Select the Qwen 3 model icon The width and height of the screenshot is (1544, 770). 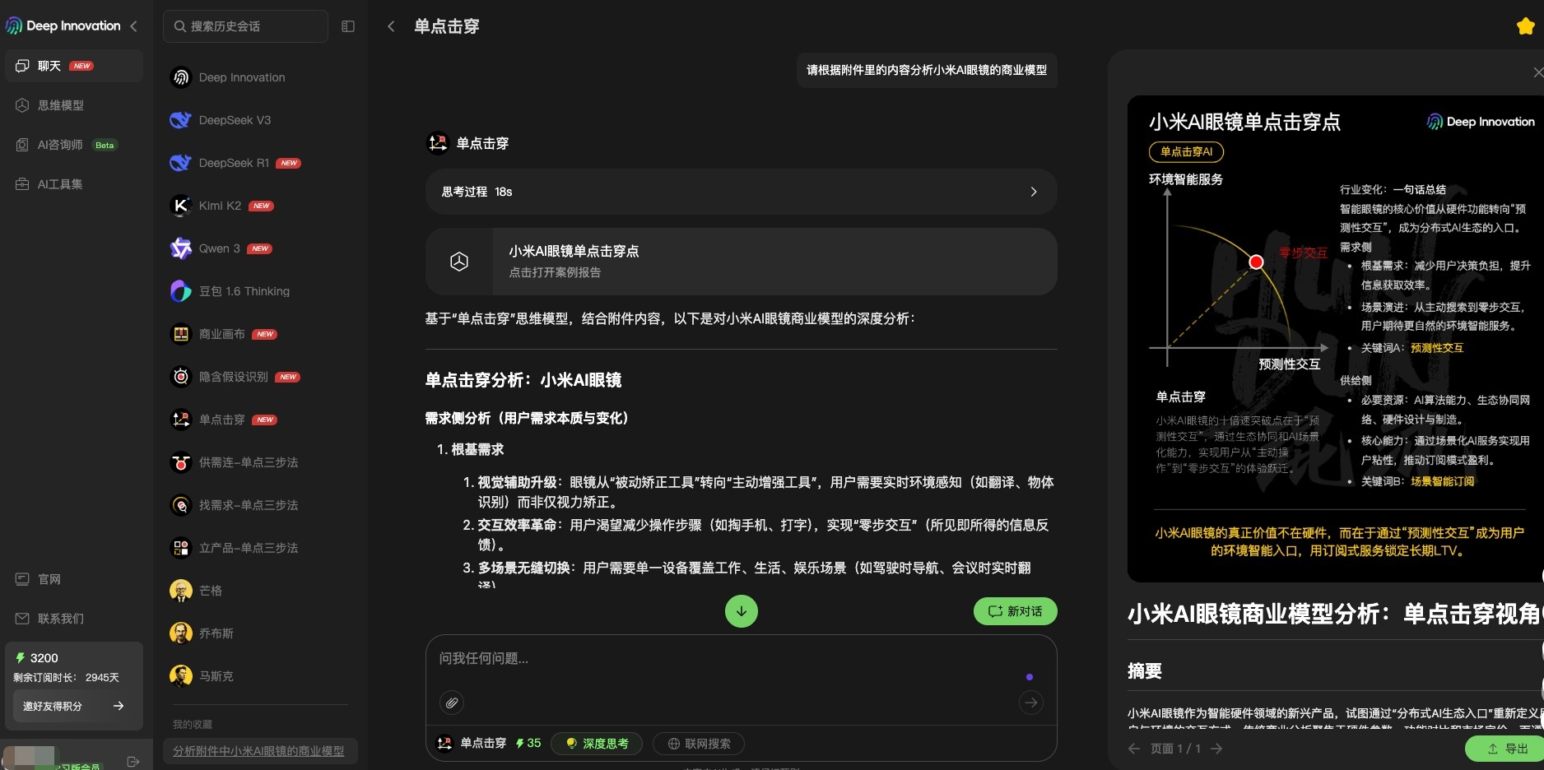click(x=181, y=248)
